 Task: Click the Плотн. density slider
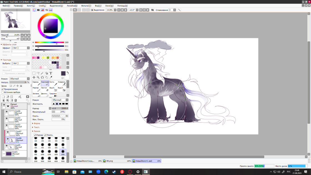(60, 116)
